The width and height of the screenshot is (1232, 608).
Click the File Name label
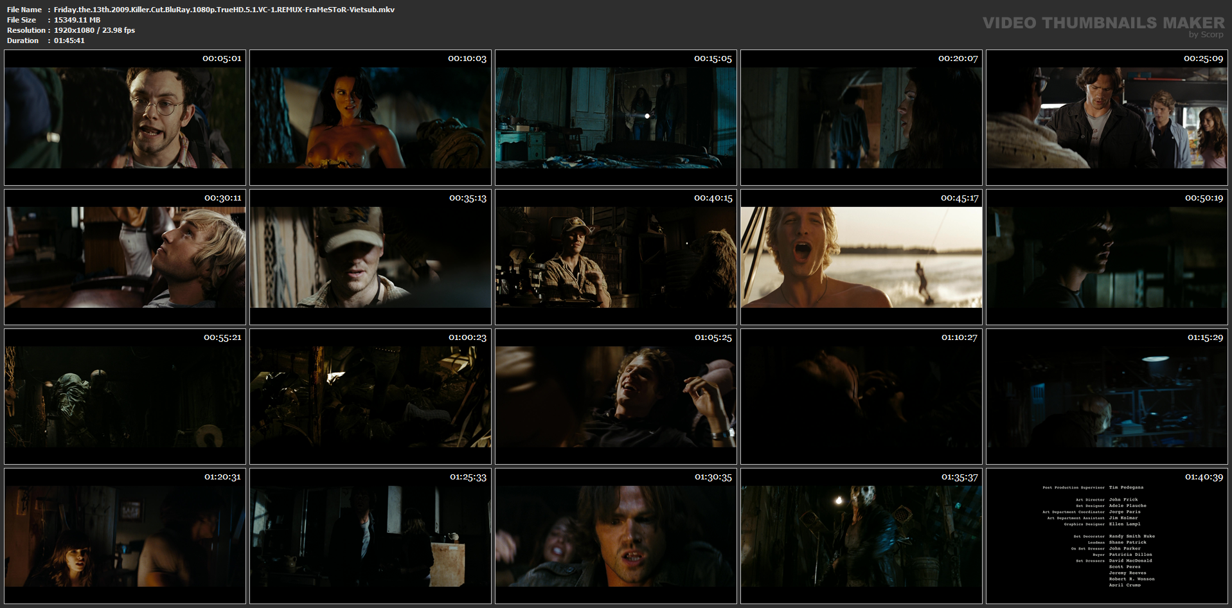[24, 10]
